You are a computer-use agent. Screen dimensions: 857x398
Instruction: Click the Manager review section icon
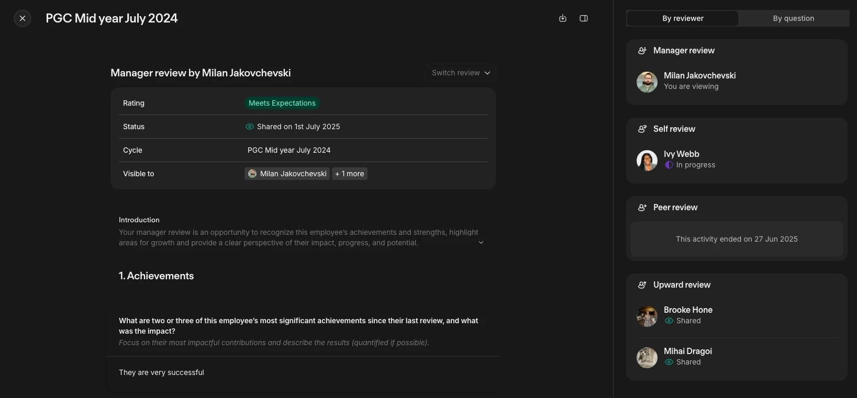coord(642,51)
